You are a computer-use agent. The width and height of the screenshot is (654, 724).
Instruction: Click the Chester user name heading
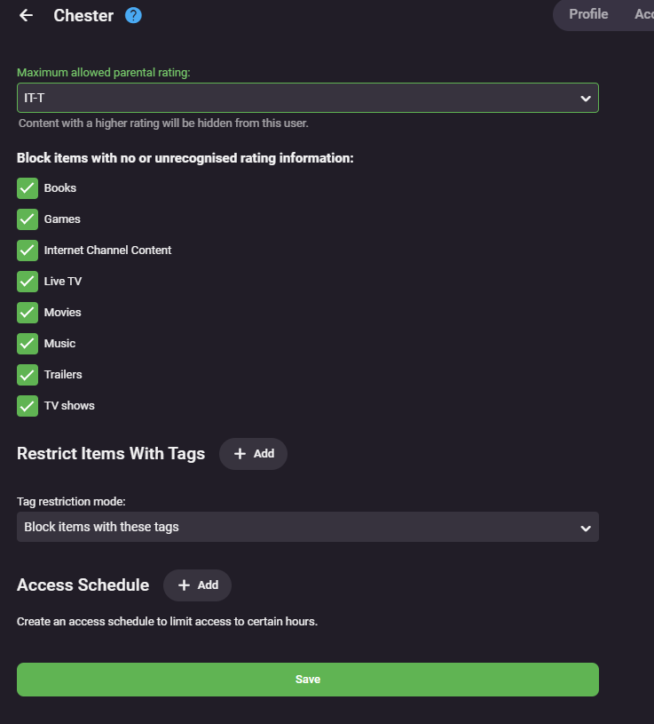[x=83, y=15]
